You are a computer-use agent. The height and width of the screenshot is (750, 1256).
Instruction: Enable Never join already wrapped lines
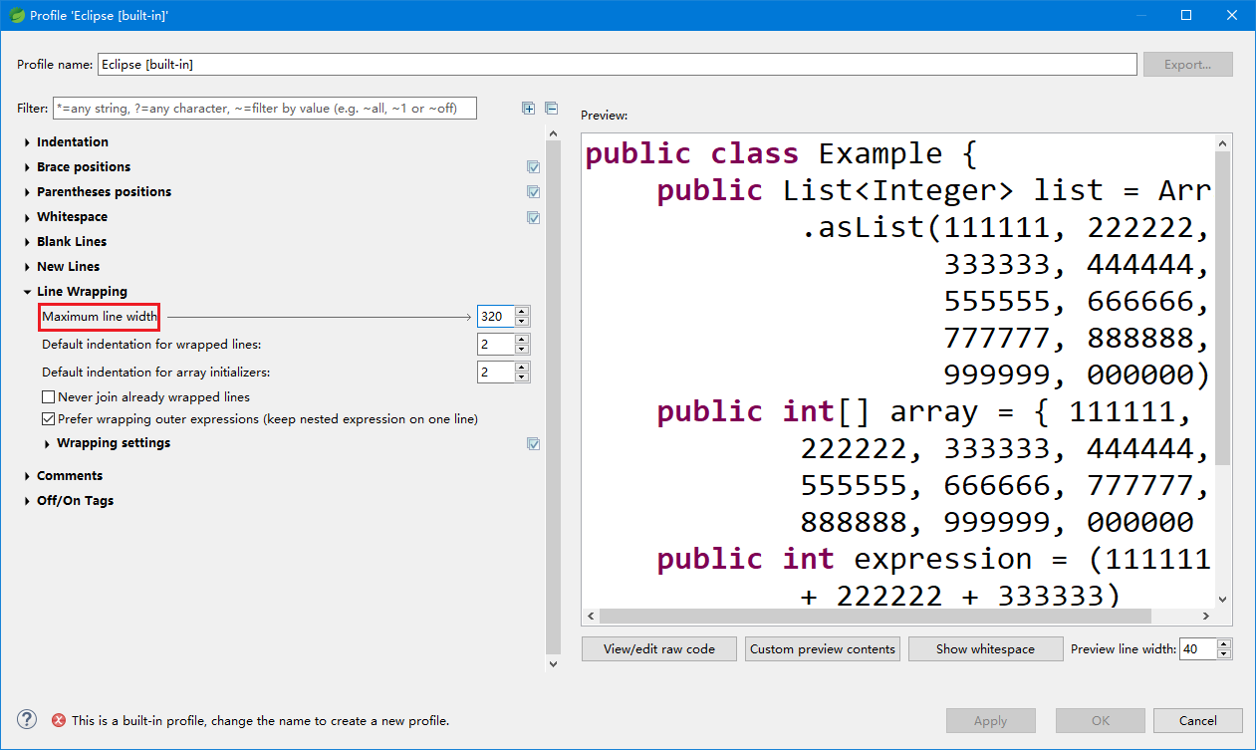point(48,397)
